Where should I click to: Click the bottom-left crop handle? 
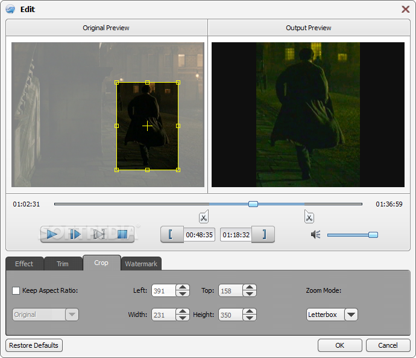(x=116, y=170)
